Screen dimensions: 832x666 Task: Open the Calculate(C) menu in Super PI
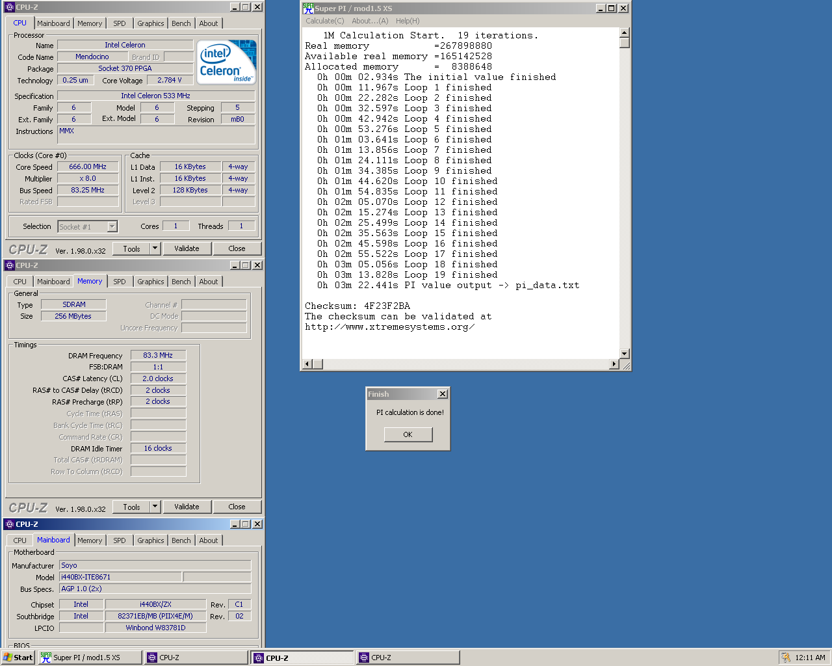coord(325,21)
